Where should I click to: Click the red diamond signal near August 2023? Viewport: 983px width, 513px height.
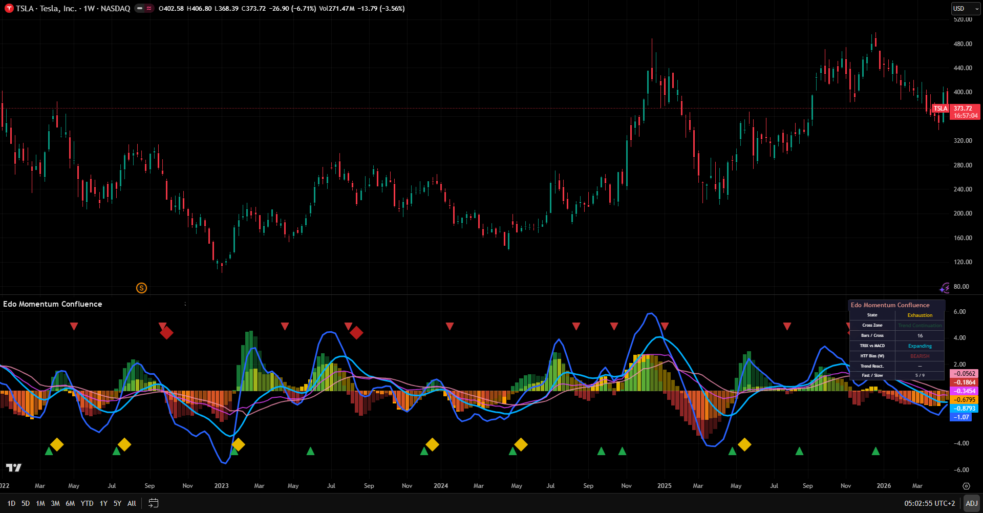(356, 333)
